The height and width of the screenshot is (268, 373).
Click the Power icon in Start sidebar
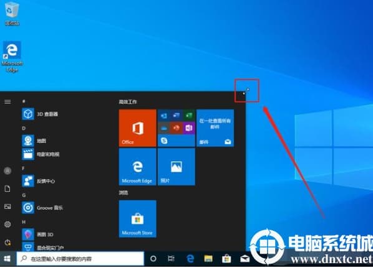(7, 243)
